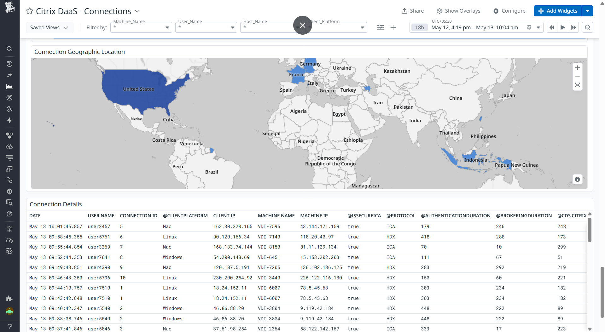The width and height of the screenshot is (605, 332).
Task: Fit map to view with frame icon
Action: pyautogui.click(x=577, y=85)
